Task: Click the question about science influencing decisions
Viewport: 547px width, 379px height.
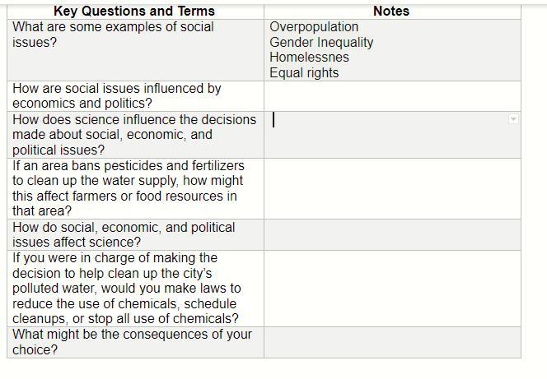Action: (x=134, y=134)
